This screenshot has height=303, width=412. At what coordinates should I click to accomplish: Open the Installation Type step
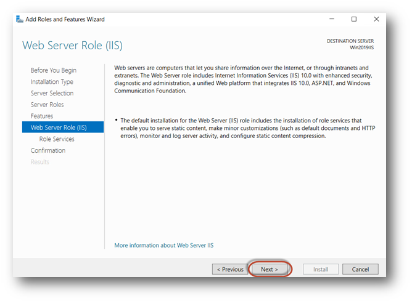(52, 82)
